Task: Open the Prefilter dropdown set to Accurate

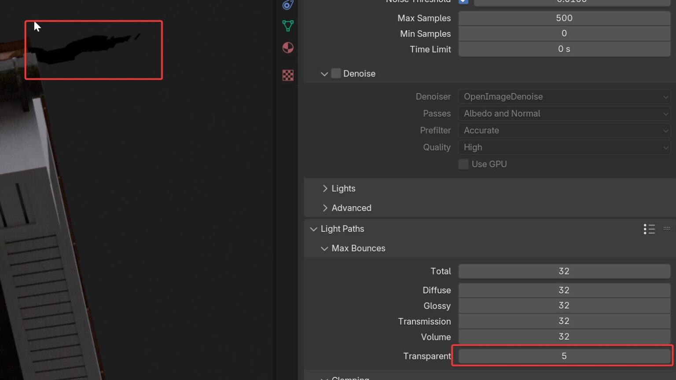Action: (564, 131)
